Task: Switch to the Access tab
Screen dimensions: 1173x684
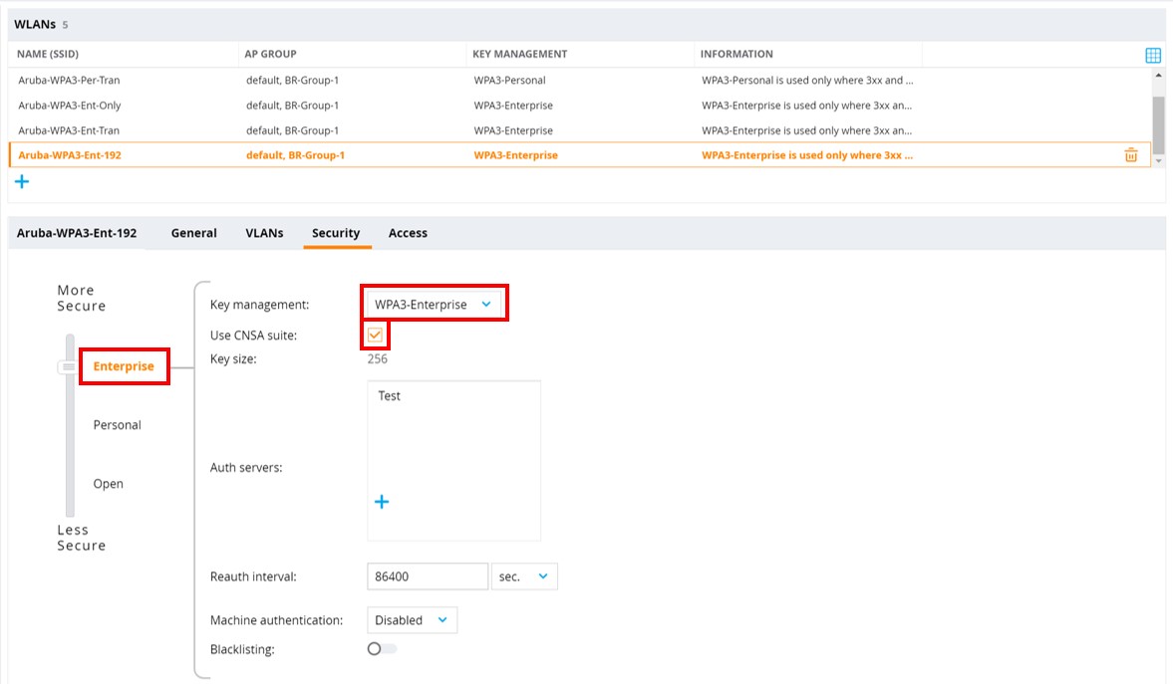Action: click(408, 233)
